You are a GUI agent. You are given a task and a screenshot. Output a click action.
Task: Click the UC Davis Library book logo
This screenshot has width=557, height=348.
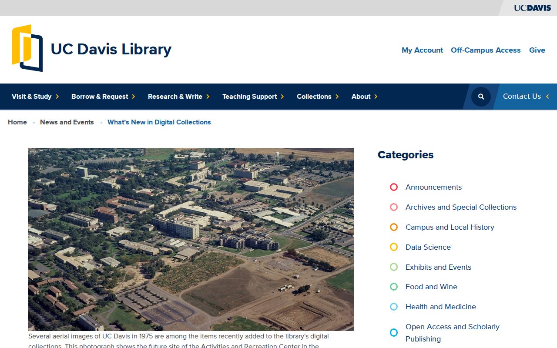tap(27, 48)
